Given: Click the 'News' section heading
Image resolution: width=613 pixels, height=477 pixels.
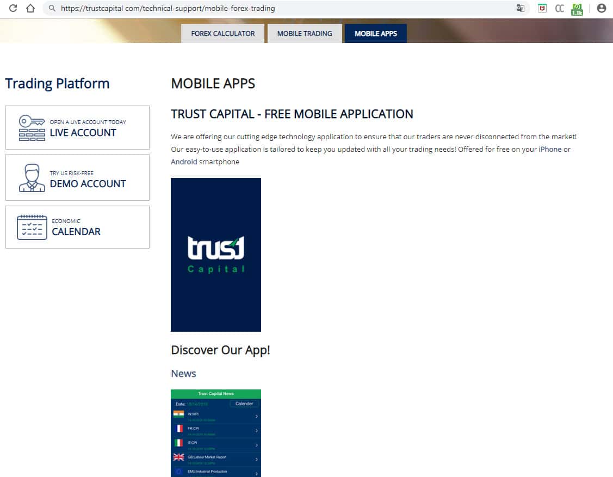Looking at the screenshot, I should [x=183, y=374].
